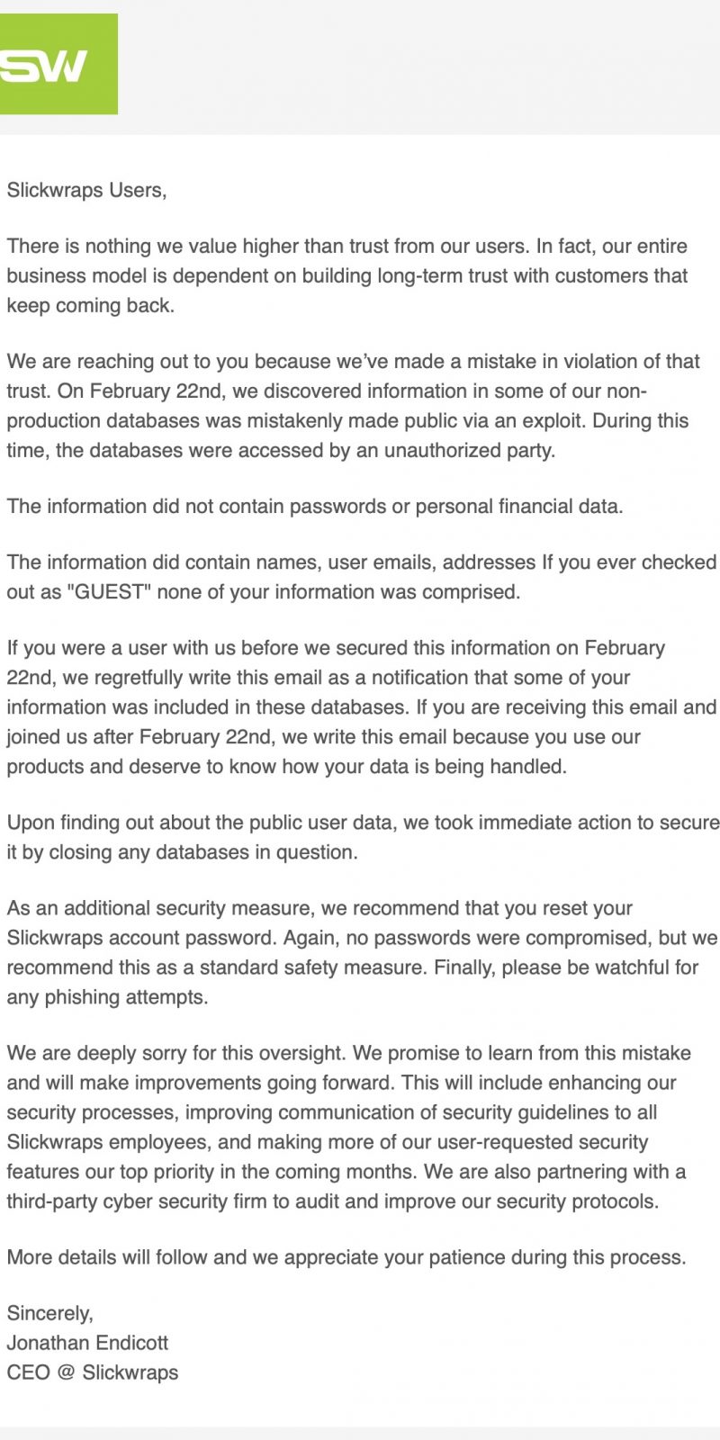This screenshot has width=720, height=1440.
Task: Click the "Sincerely," closing line
Action: pos(50,1313)
